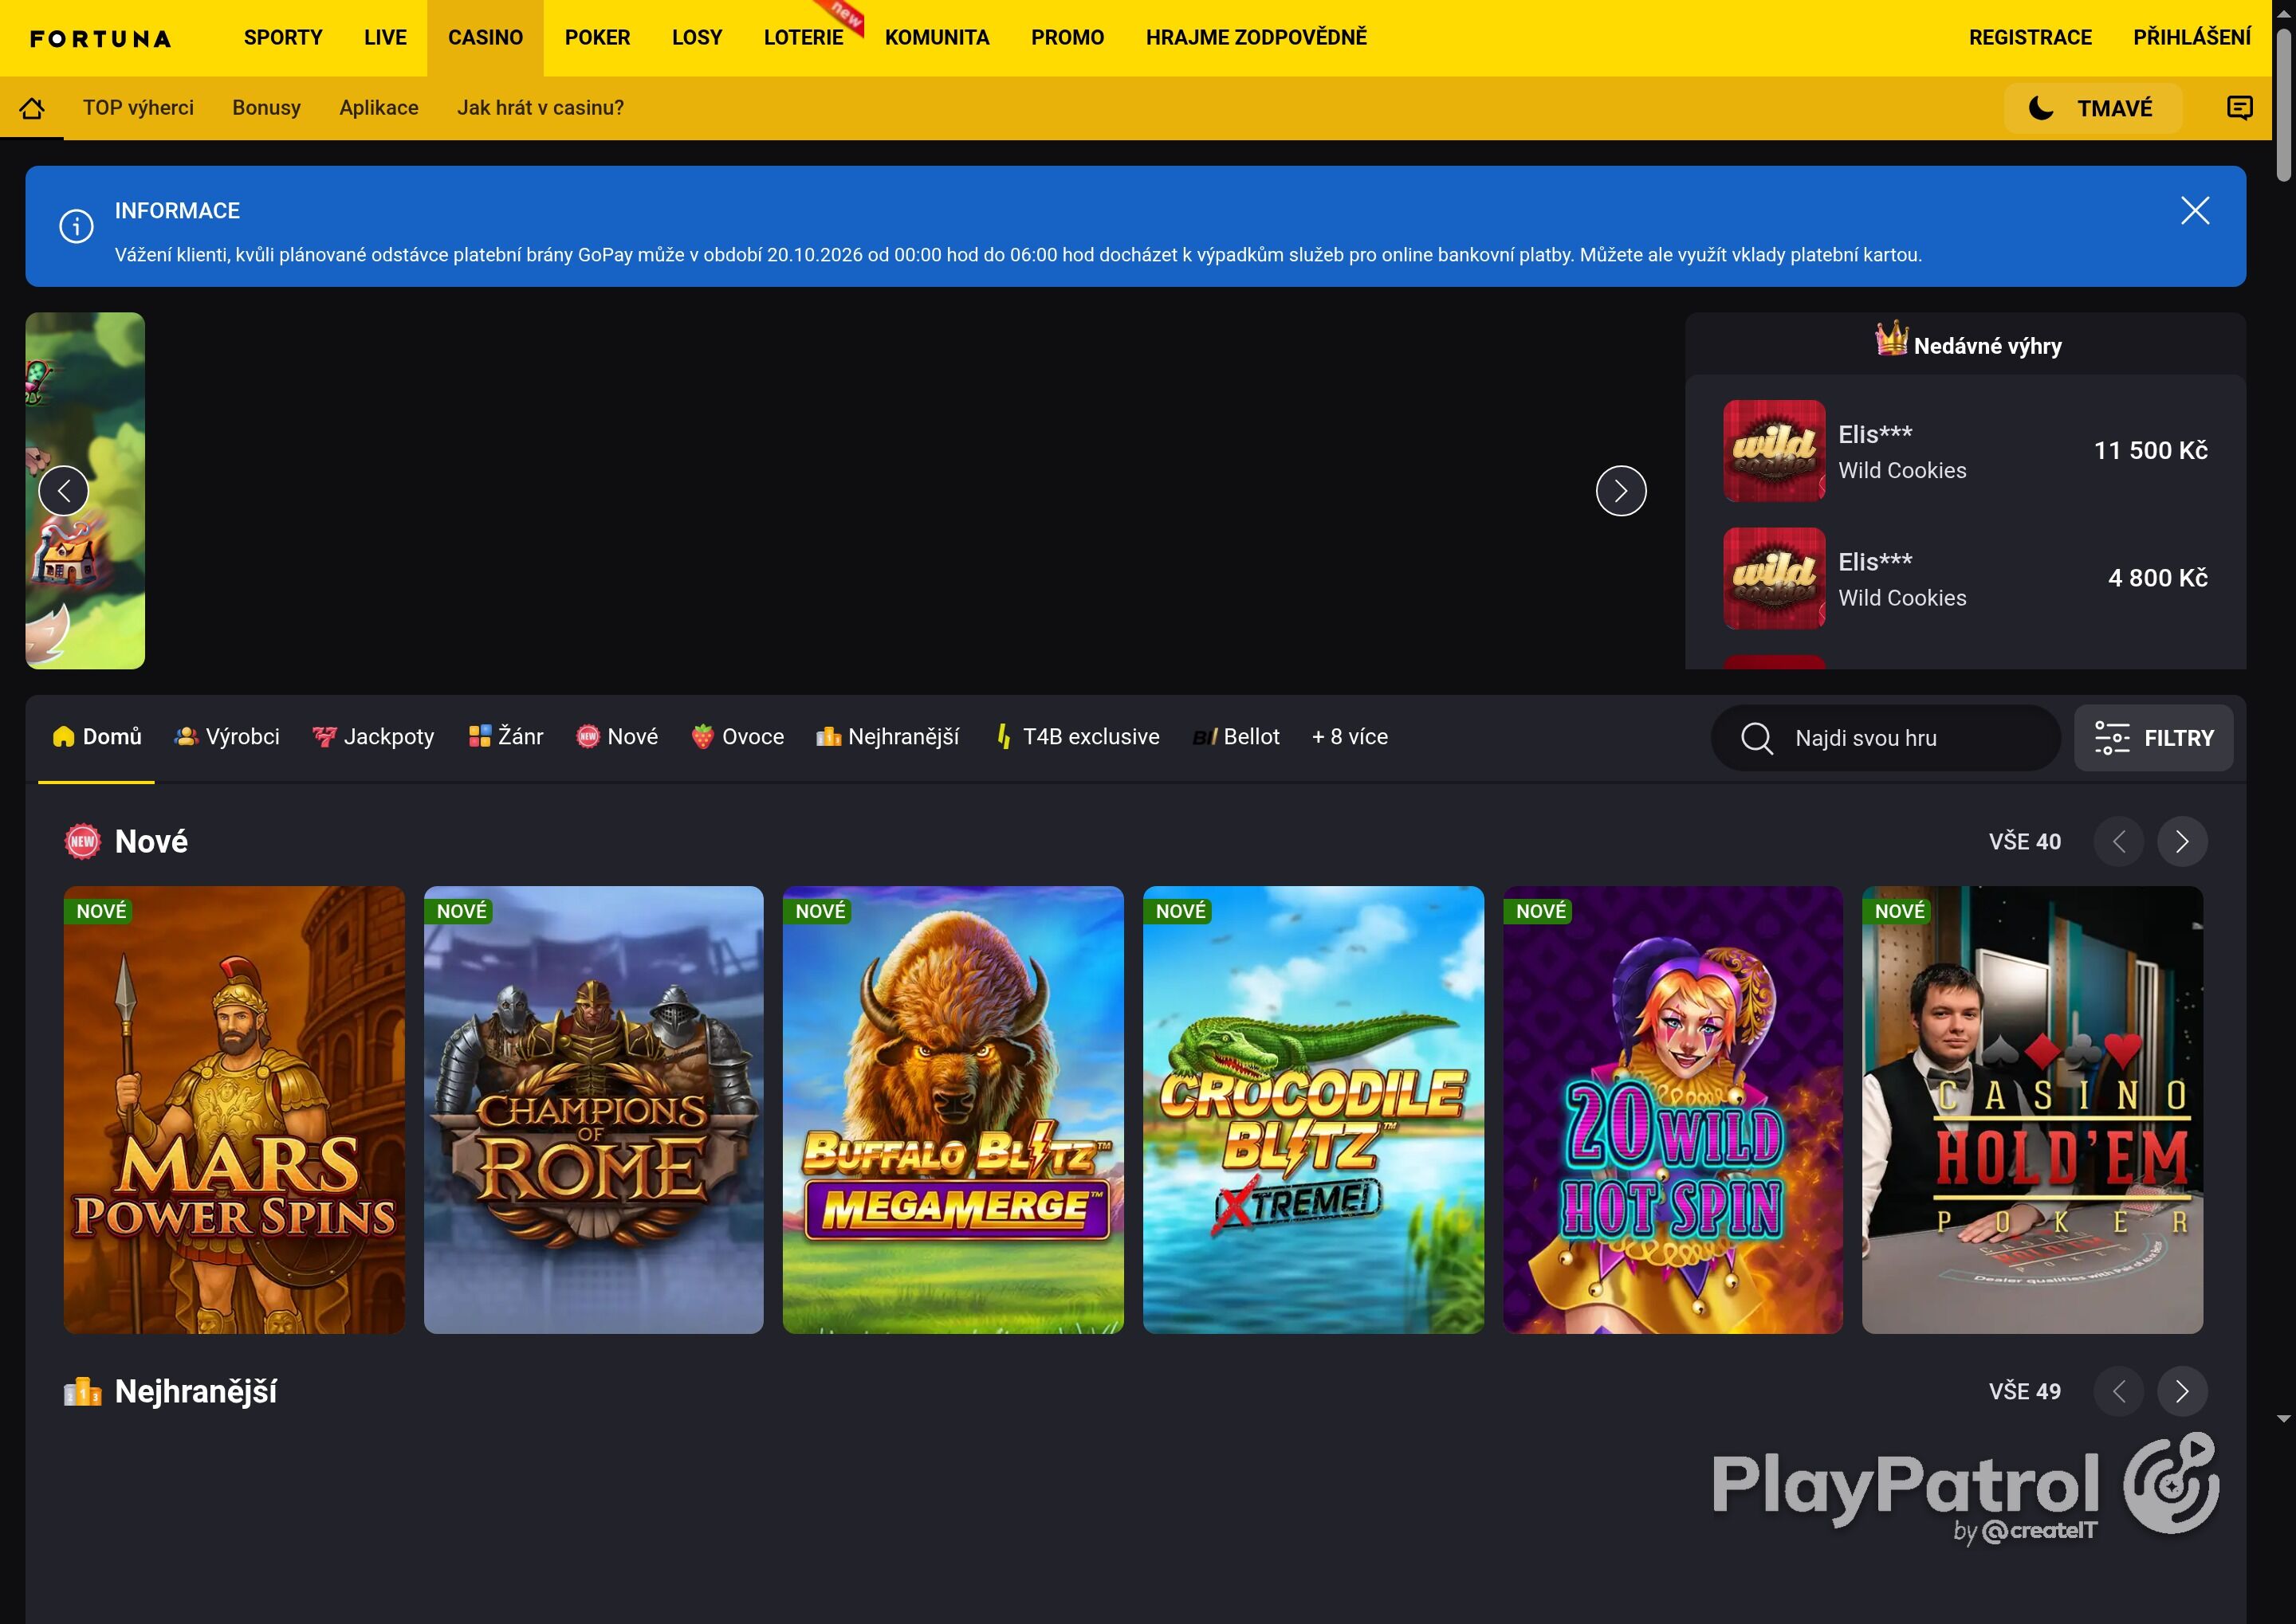
Task: Click the Přihlášení login button
Action: [2192, 38]
